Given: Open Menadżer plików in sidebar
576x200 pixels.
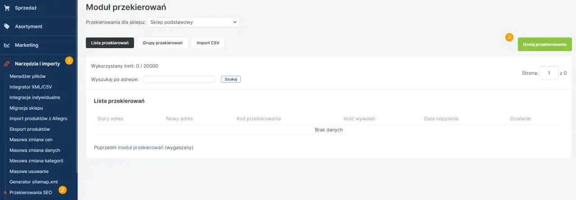Looking at the screenshot, I should coord(27,76).
